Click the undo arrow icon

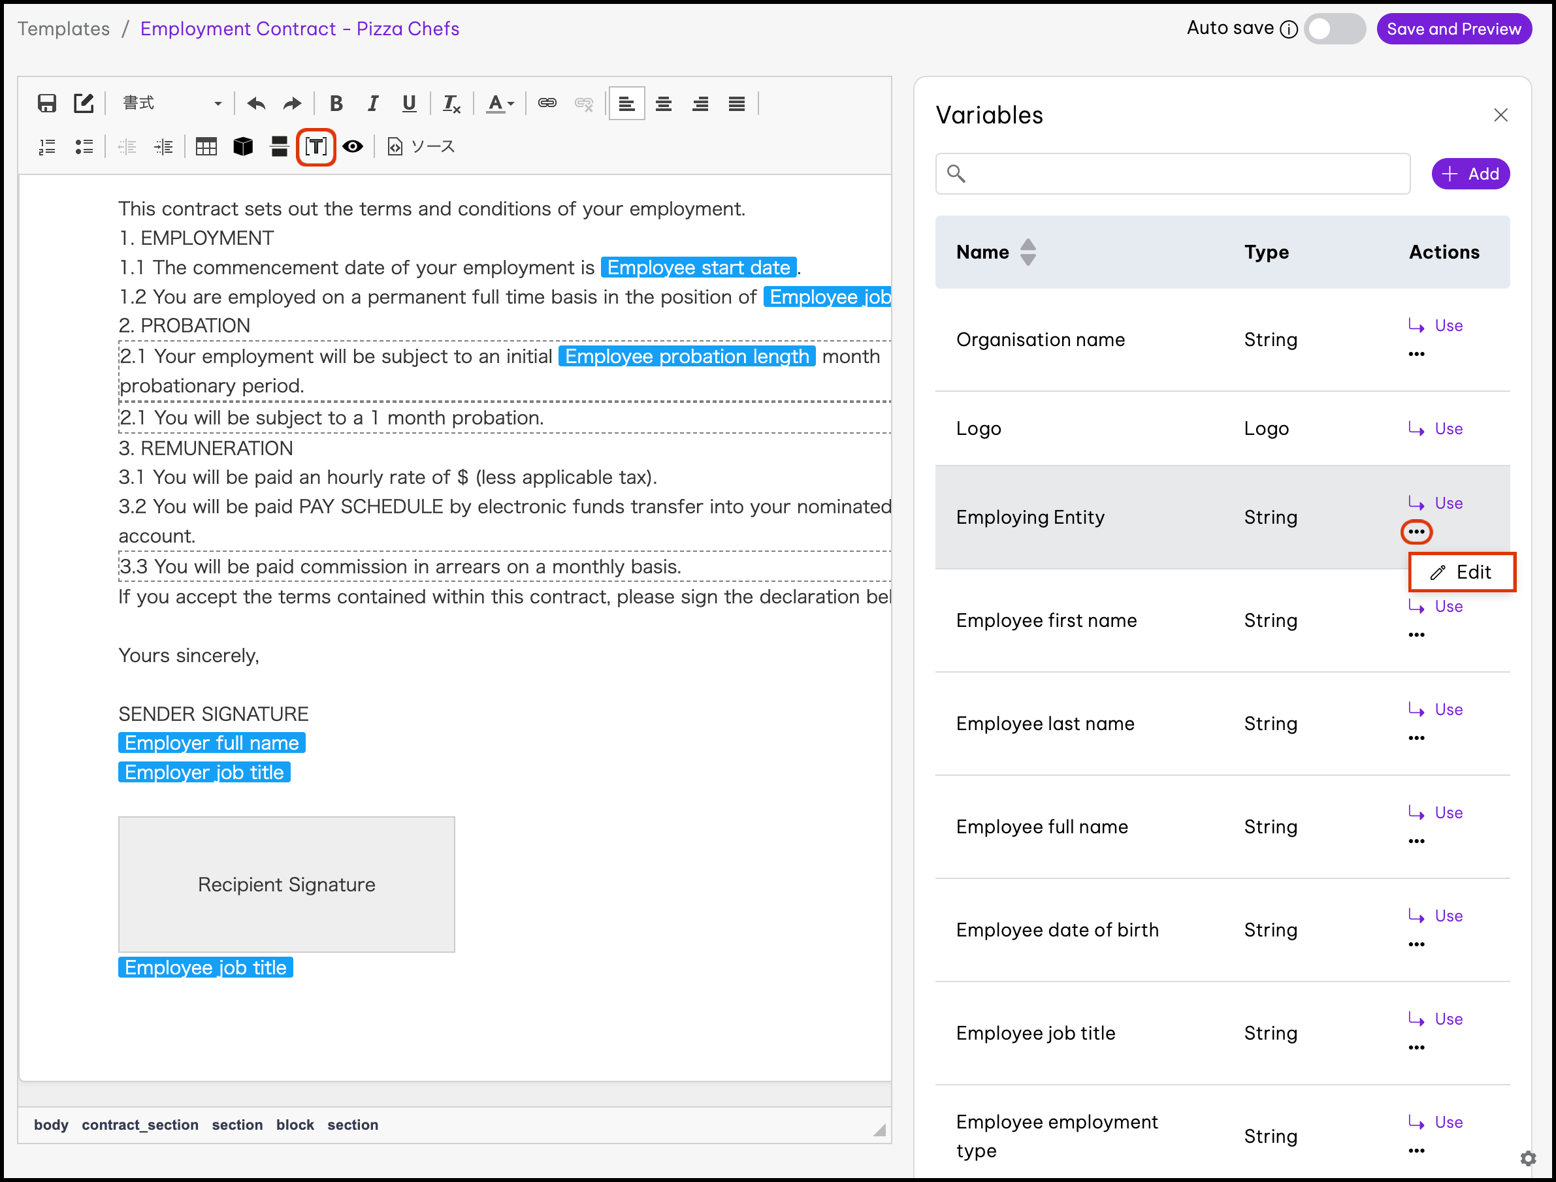pos(256,103)
